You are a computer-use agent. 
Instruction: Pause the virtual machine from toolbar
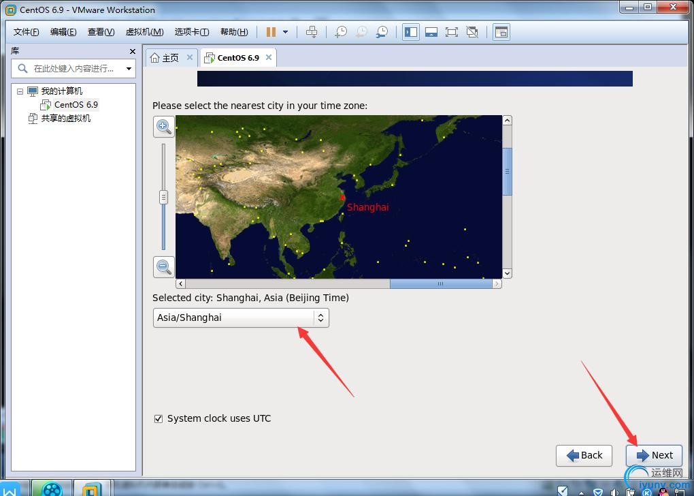coord(271,32)
